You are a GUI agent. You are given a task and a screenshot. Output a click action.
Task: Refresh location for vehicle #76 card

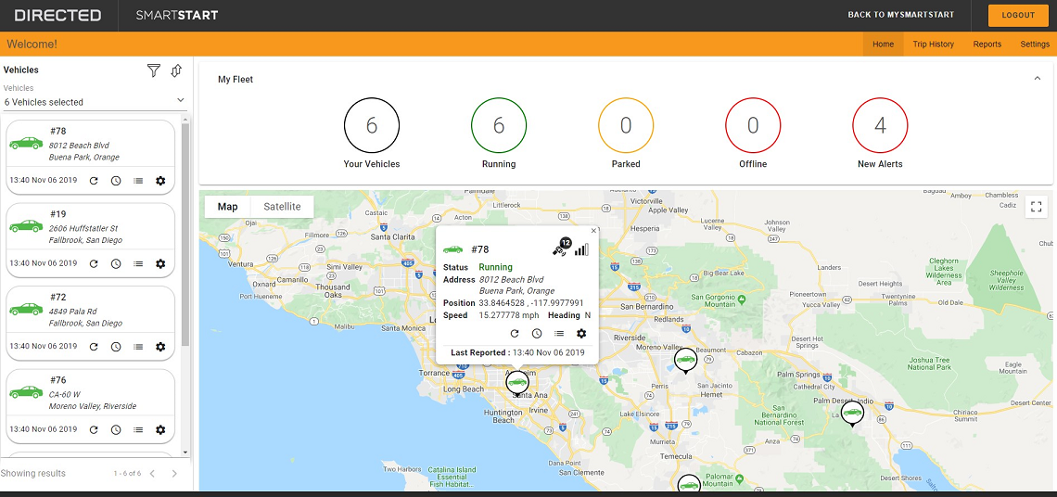[x=94, y=429]
